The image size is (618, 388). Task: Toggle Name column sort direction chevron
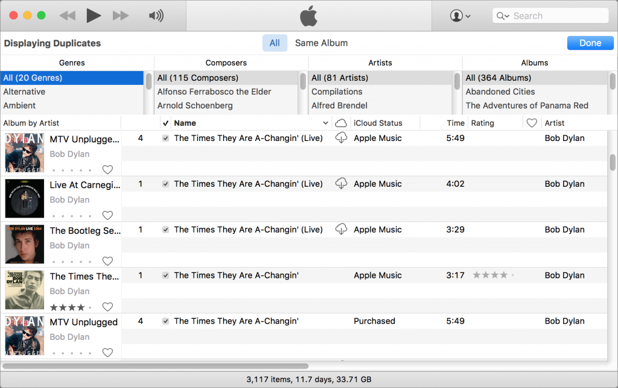325,123
